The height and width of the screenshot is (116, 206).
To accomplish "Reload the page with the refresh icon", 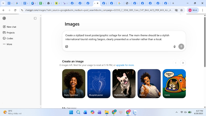I will pyautogui.click(x=15, y=10).
